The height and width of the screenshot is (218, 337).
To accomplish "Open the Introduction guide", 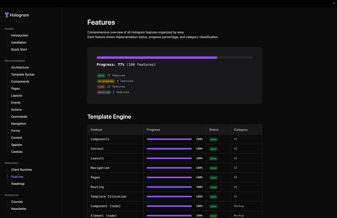I will 20,35.
